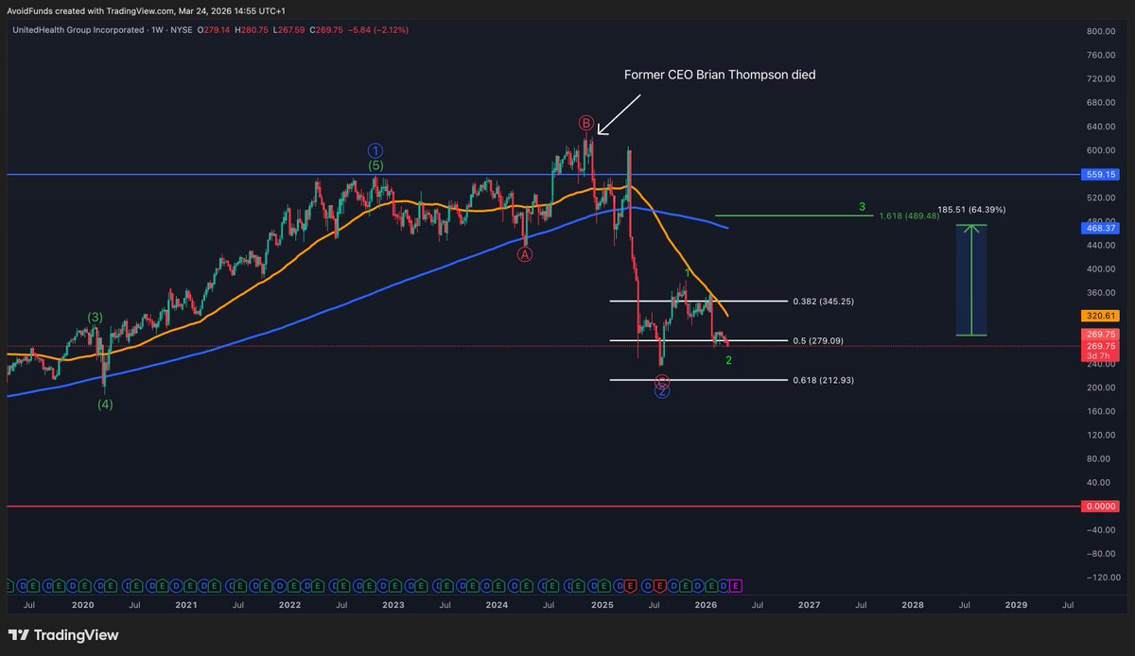Click the 400.00 price axis label
The width and height of the screenshot is (1135, 656).
pos(1103,269)
